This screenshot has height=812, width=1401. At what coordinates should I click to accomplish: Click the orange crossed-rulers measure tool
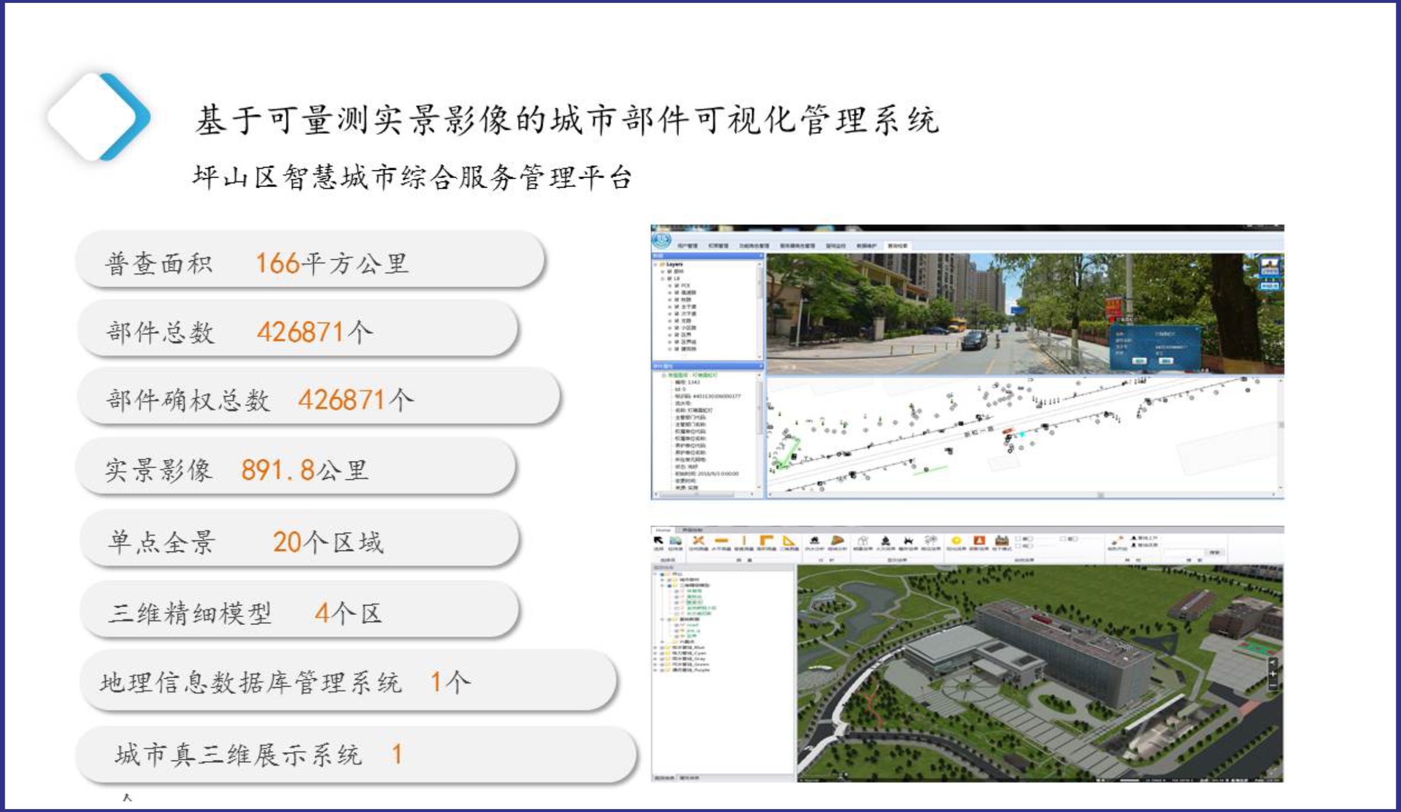(698, 540)
